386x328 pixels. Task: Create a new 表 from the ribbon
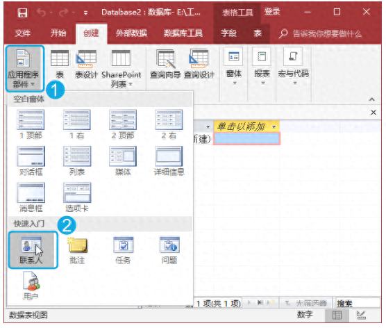pyautogui.click(x=60, y=64)
